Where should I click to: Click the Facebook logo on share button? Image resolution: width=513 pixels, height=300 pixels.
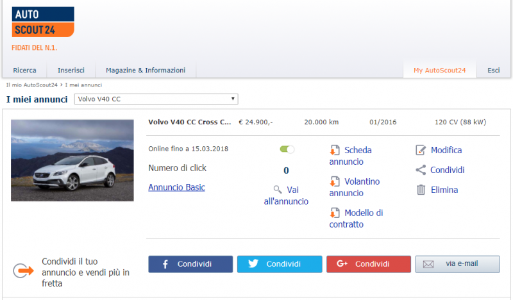tap(165, 264)
